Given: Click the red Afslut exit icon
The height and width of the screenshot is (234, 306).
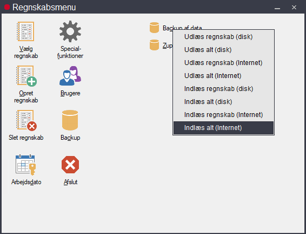Looking at the screenshot, I should 70,165.
